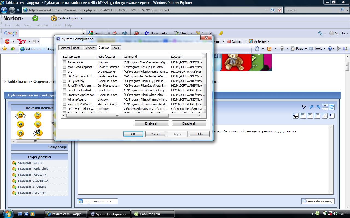
Task: Expand the Norton Cards & Log-ins dropdown
Action: (81, 18)
